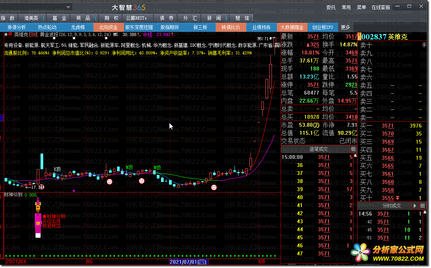Click the 黄金波段 indicator name
Screen dimensions: 431x268
[x=49, y=34]
